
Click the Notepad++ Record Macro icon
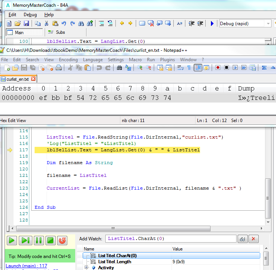[218, 68]
